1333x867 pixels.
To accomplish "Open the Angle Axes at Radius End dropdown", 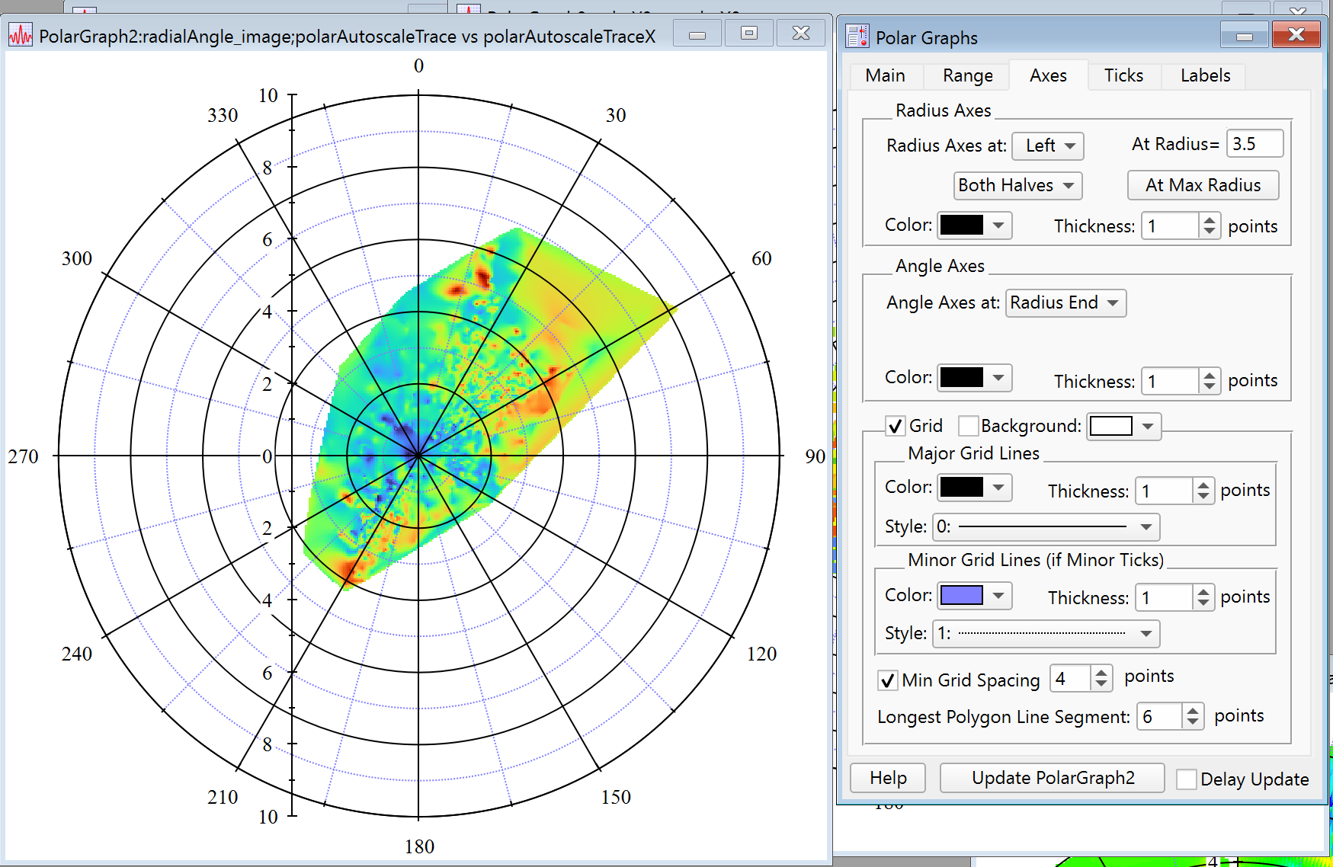I will point(1065,302).
